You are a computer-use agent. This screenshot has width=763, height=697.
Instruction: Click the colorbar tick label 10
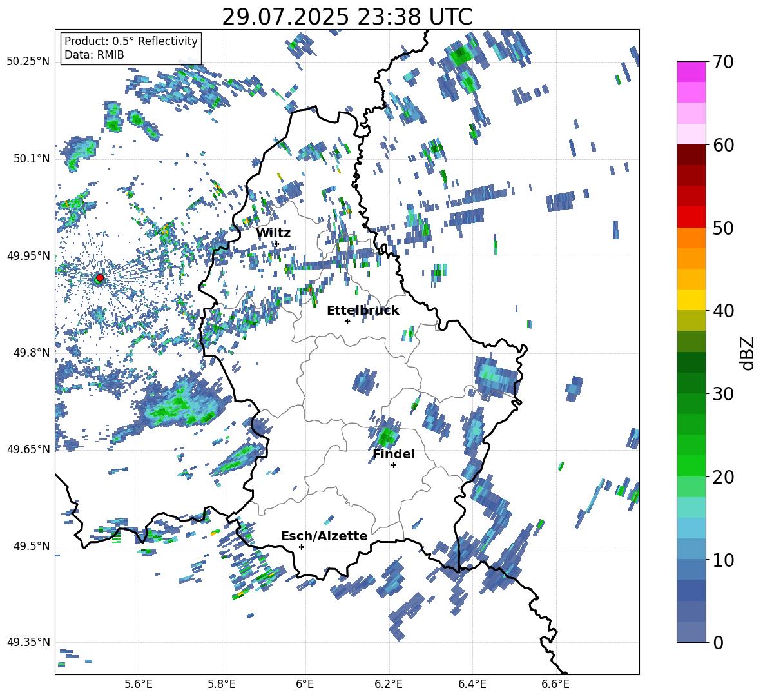(x=723, y=560)
